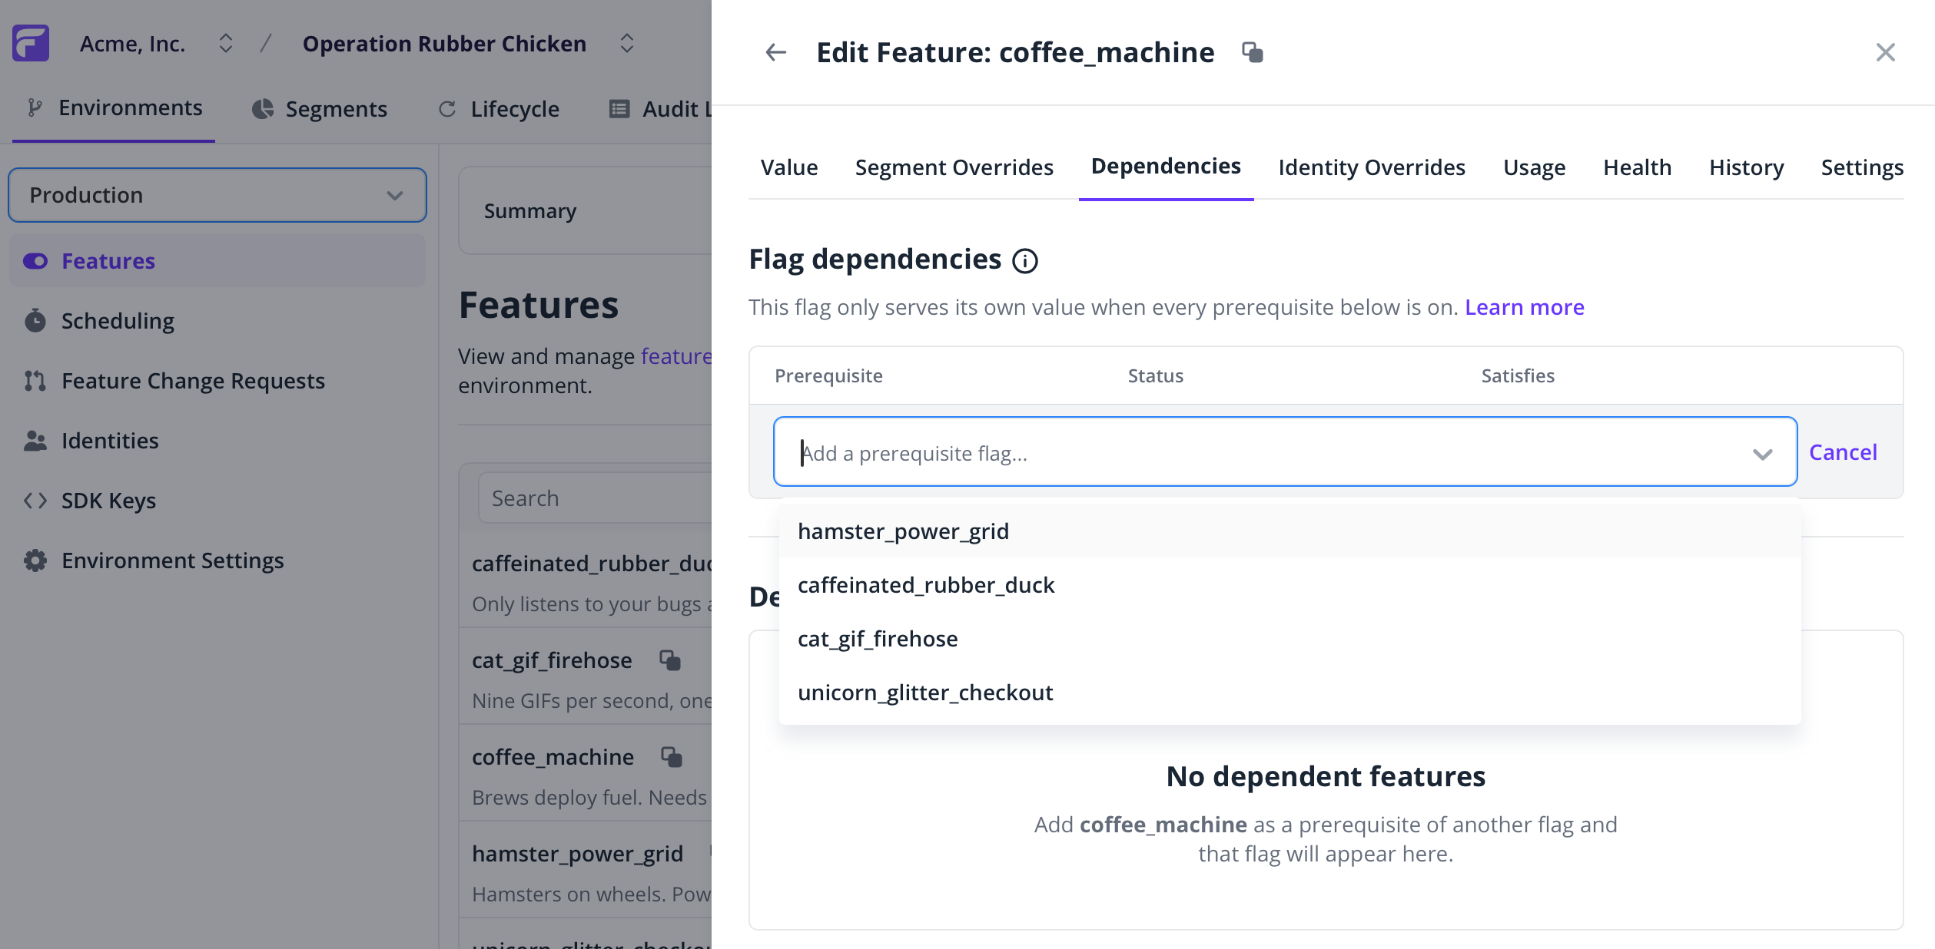
Task: Copy coffee_machine name in features list
Action: pyautogui.click(x=672, y=757)
